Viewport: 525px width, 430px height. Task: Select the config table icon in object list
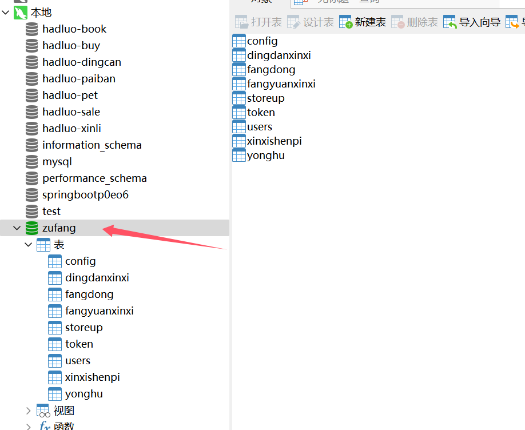[x=238, y=41]
